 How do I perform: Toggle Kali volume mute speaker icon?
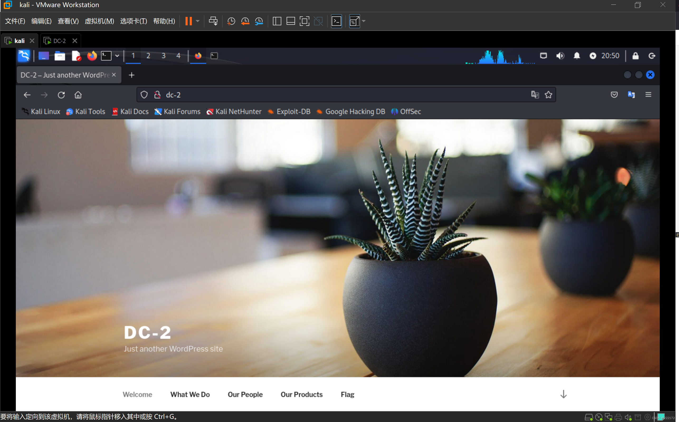(560, 56)
